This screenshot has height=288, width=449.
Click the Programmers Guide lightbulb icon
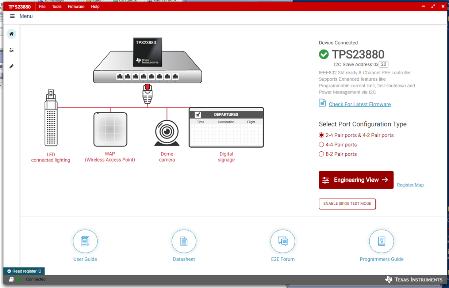click(381, 241)
